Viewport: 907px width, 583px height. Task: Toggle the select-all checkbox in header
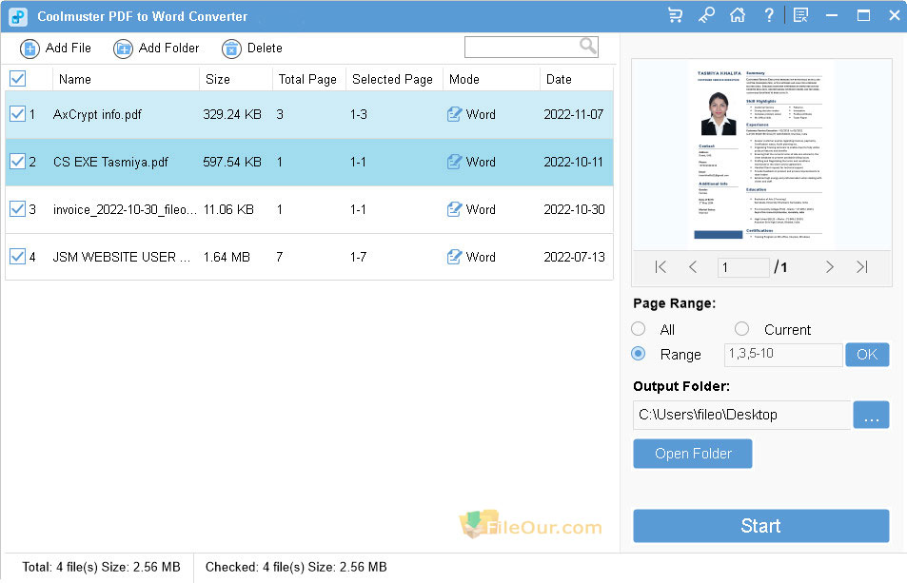pyautogui.click(x=17, y=79)
